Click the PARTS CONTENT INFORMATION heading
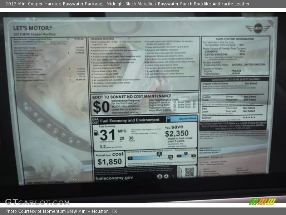286x215 pixels. pyautogui.click(x=235, y=39)
